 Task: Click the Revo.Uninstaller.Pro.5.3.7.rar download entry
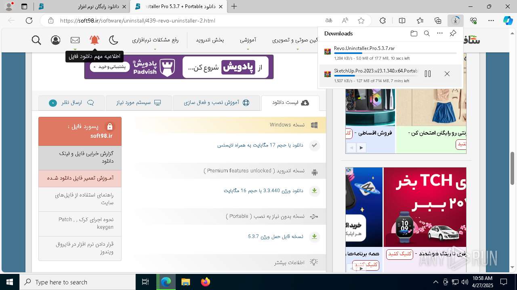390,53
